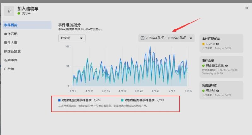Click the blue browser events legend swatch
The height and width of the screenshot is (135, 252).
[x=59, y=100]
